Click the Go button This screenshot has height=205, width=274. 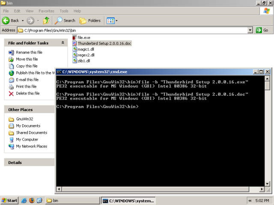(x=262, y=30)
